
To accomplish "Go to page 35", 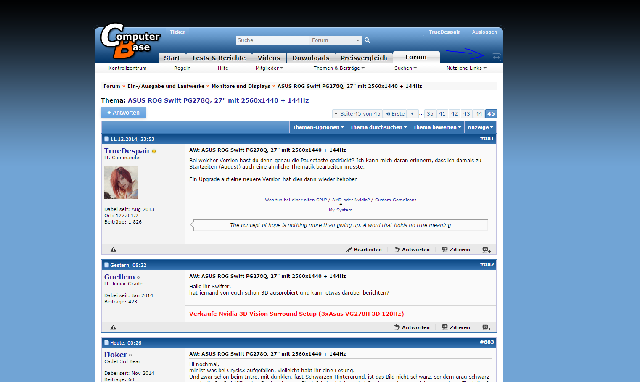I will tap(430, 114).
